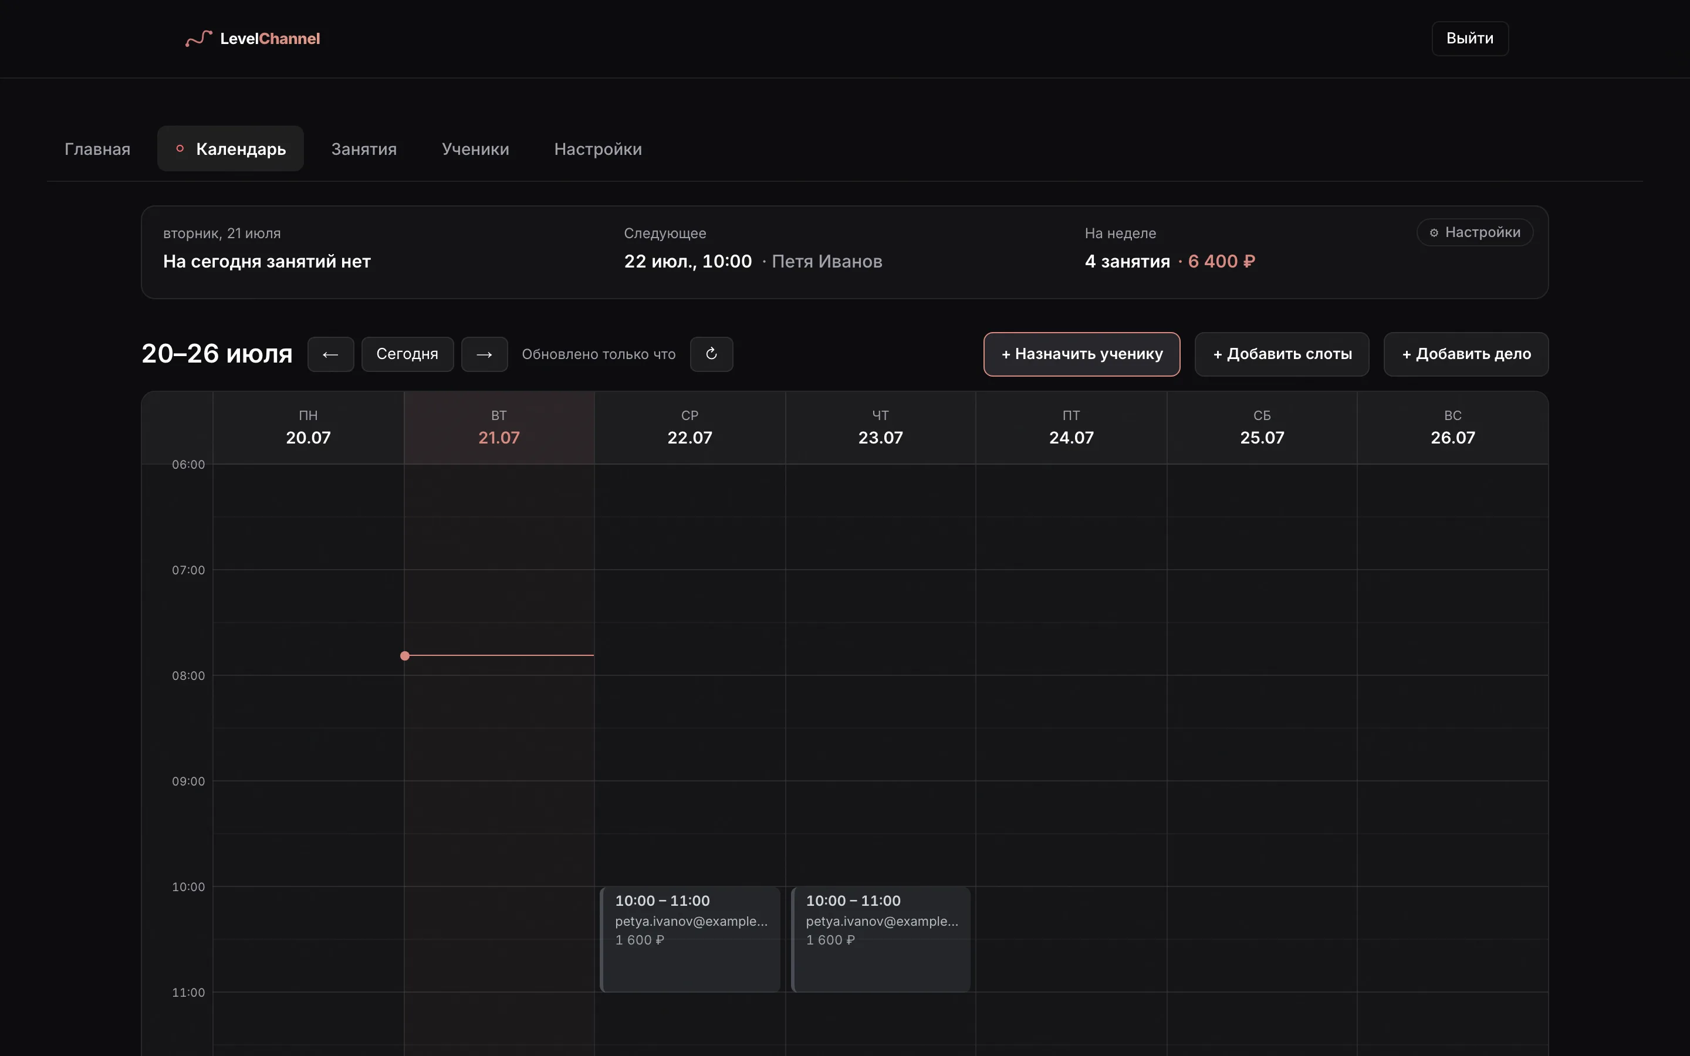Click 'Обновлено только что' status text
Image resolution: width=1690 pixels, height=1056 pixels.
click(x=599, y=354)
